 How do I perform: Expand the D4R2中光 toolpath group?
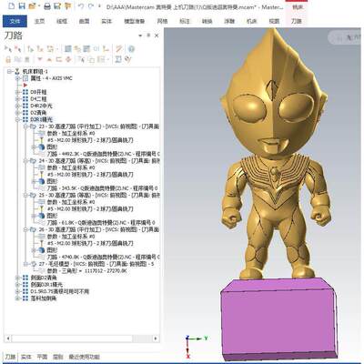(x=18, y=106)
